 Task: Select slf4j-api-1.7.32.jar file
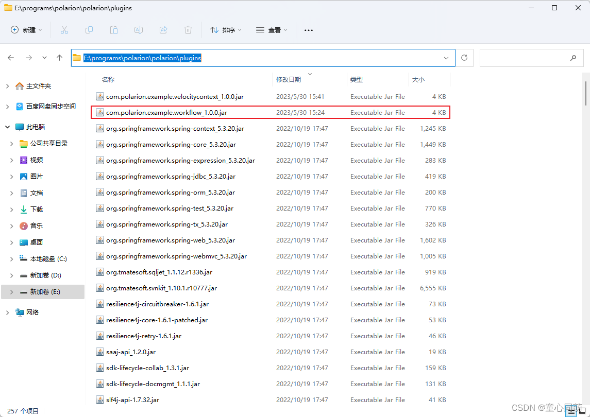tap(132, 399)
